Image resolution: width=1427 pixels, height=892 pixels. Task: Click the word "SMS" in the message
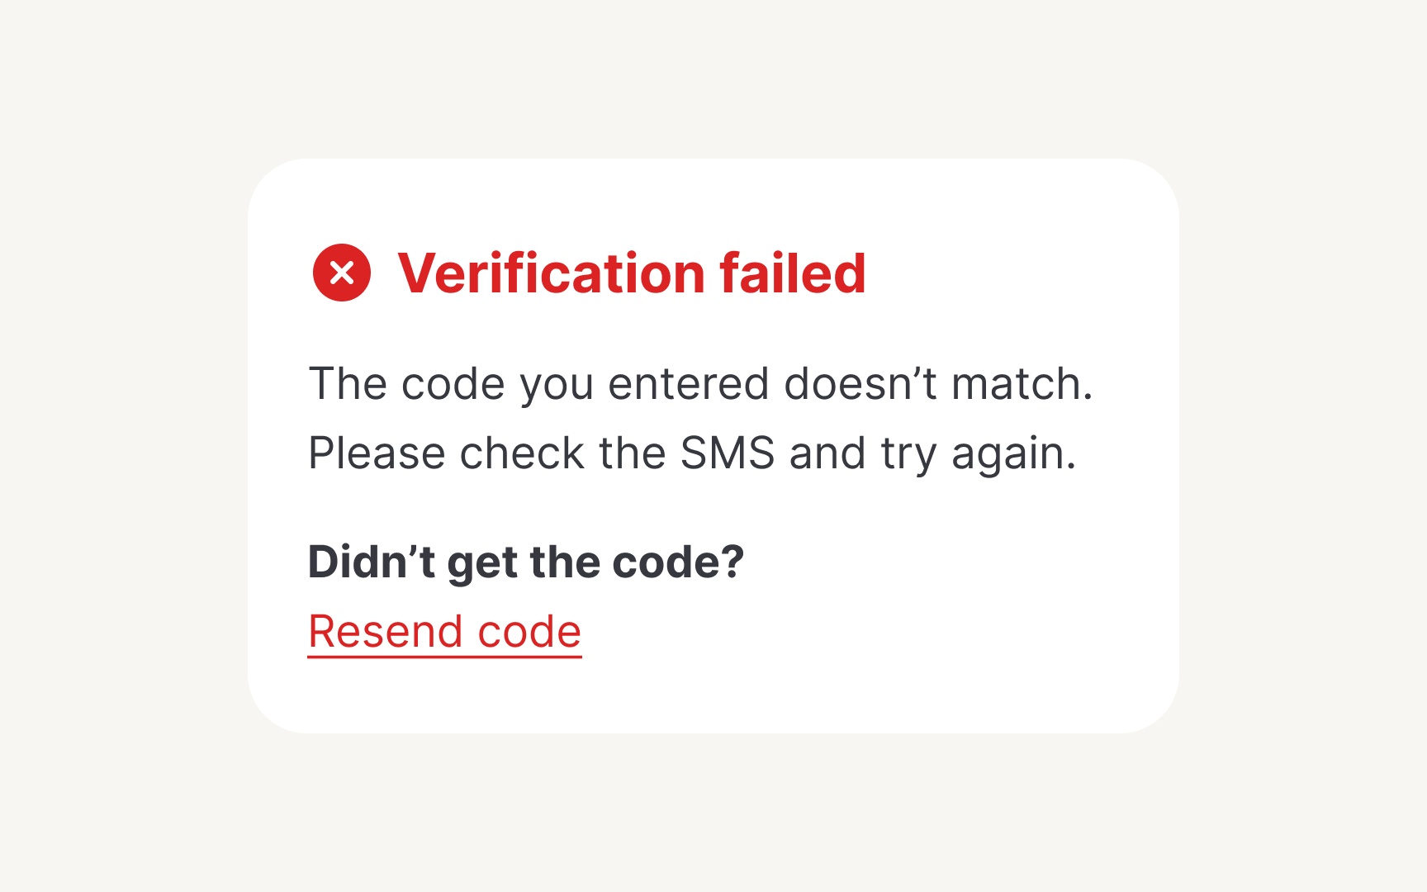point(727,453)
